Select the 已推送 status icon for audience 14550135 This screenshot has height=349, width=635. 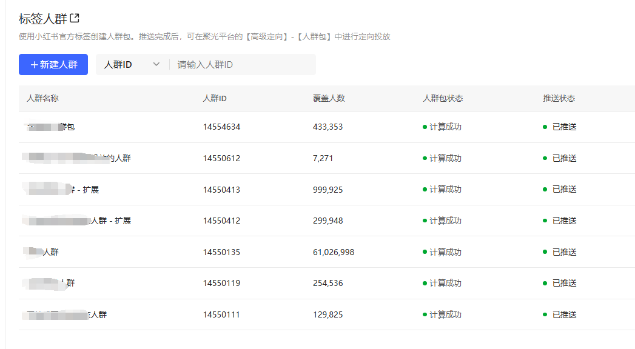546,252
